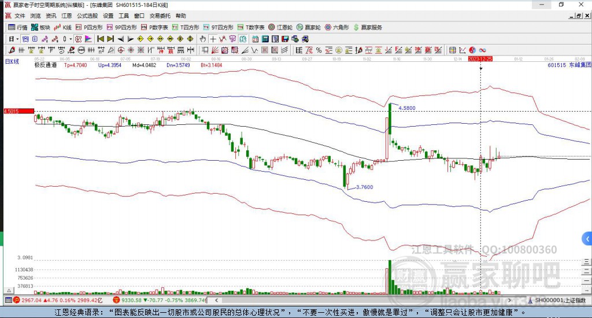
Task: Click the 极反通道 indicator name
Action: [x=46, y=65]
